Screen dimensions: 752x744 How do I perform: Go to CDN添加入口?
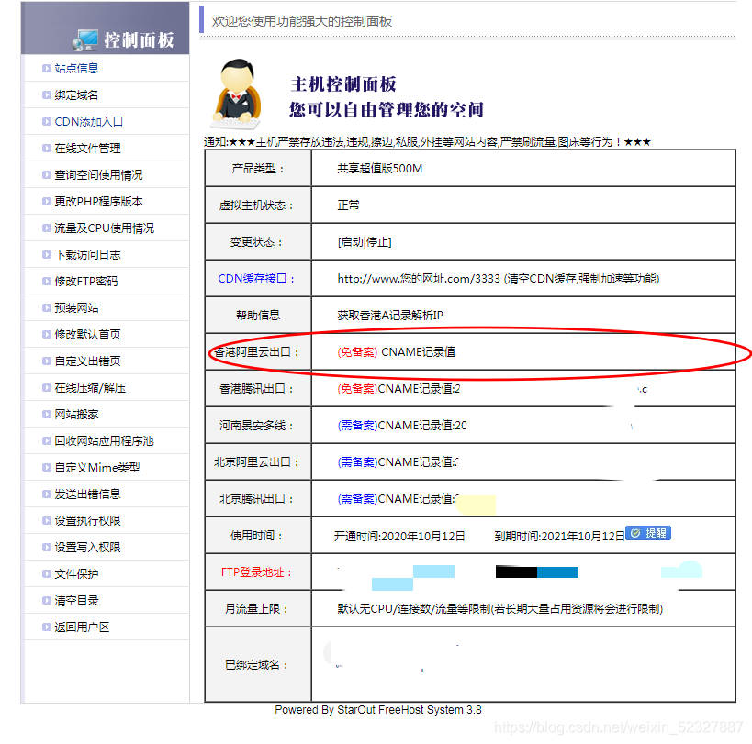[89, 122]
